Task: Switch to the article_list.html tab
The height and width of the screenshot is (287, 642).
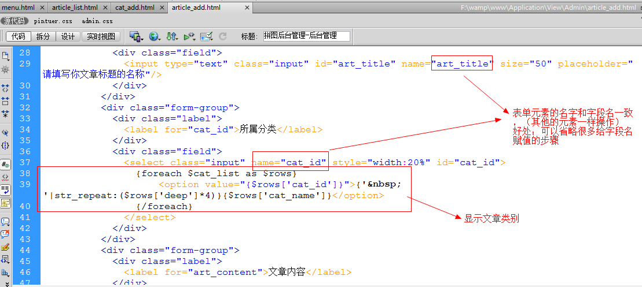Action: pos(75,8)
